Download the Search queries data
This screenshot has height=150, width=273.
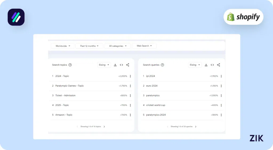[206, 65]
